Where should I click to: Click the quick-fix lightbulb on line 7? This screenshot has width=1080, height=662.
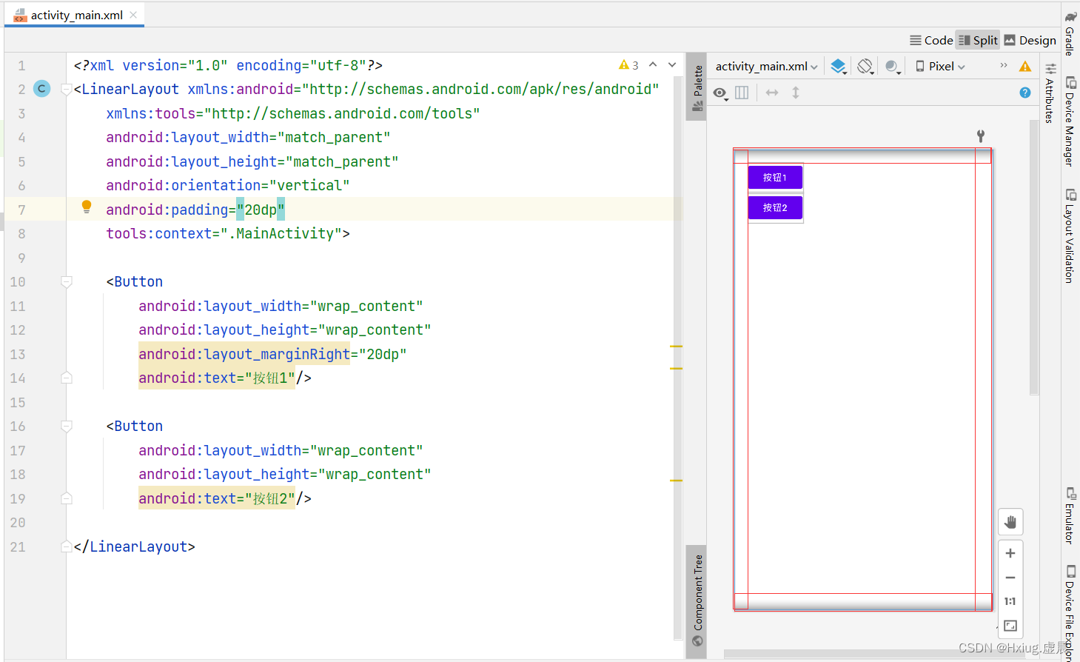87,207
